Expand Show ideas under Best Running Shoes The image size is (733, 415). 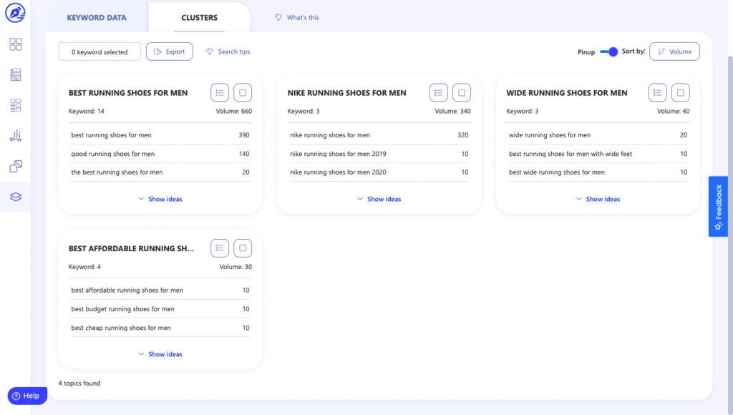coord(160,199)
